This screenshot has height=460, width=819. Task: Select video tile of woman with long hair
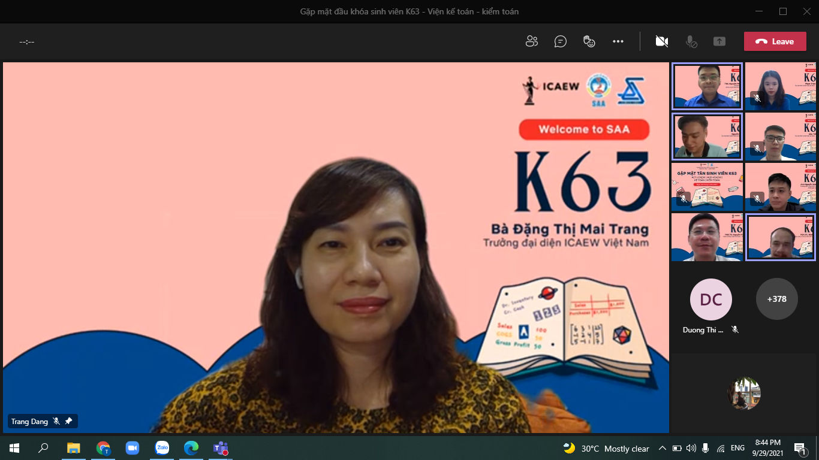(781, 86)
